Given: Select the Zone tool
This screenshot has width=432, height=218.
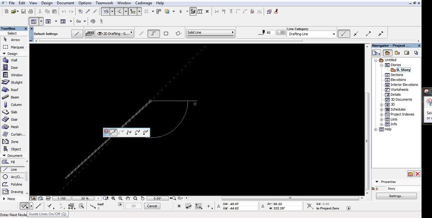Looking at the screenshot, I should (14, 142).
